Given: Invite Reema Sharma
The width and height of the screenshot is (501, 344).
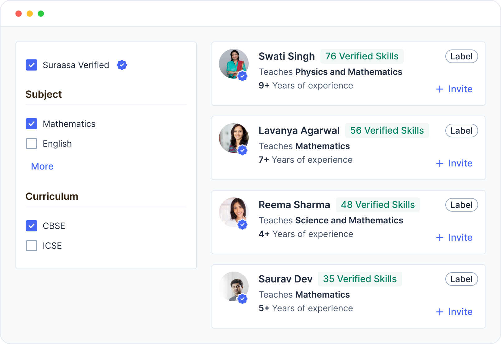Looking at the screenshot, I should (454, 238).
